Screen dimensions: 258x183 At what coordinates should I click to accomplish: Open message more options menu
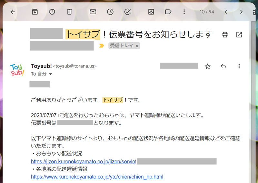click(239, 66)
